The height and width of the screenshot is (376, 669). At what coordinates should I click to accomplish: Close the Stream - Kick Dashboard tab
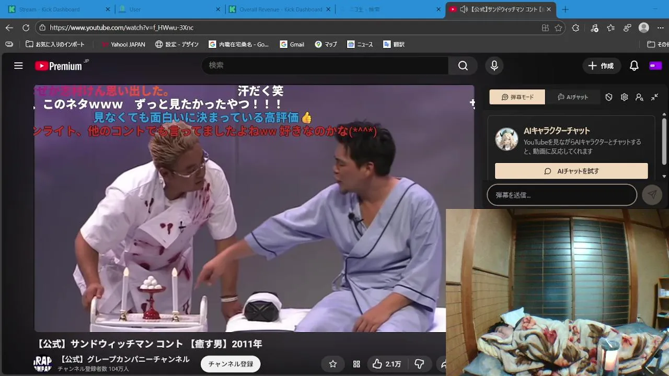point(108,9)
